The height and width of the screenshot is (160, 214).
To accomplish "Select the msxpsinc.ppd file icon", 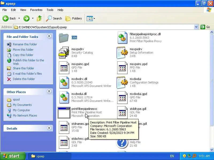I will (122, 68).
